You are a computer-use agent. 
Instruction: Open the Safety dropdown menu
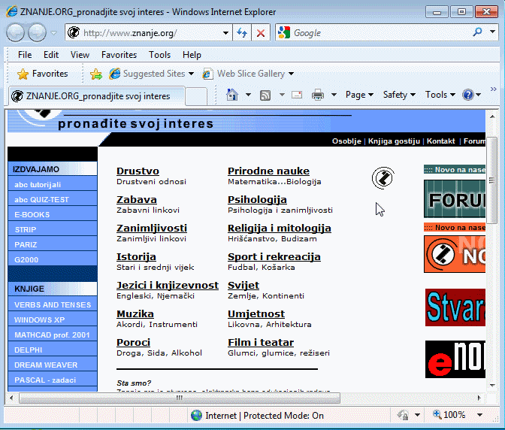[399, 95]
